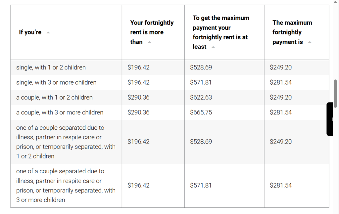Click "Your fortnightly rent is more than" header text

(152, 32)
